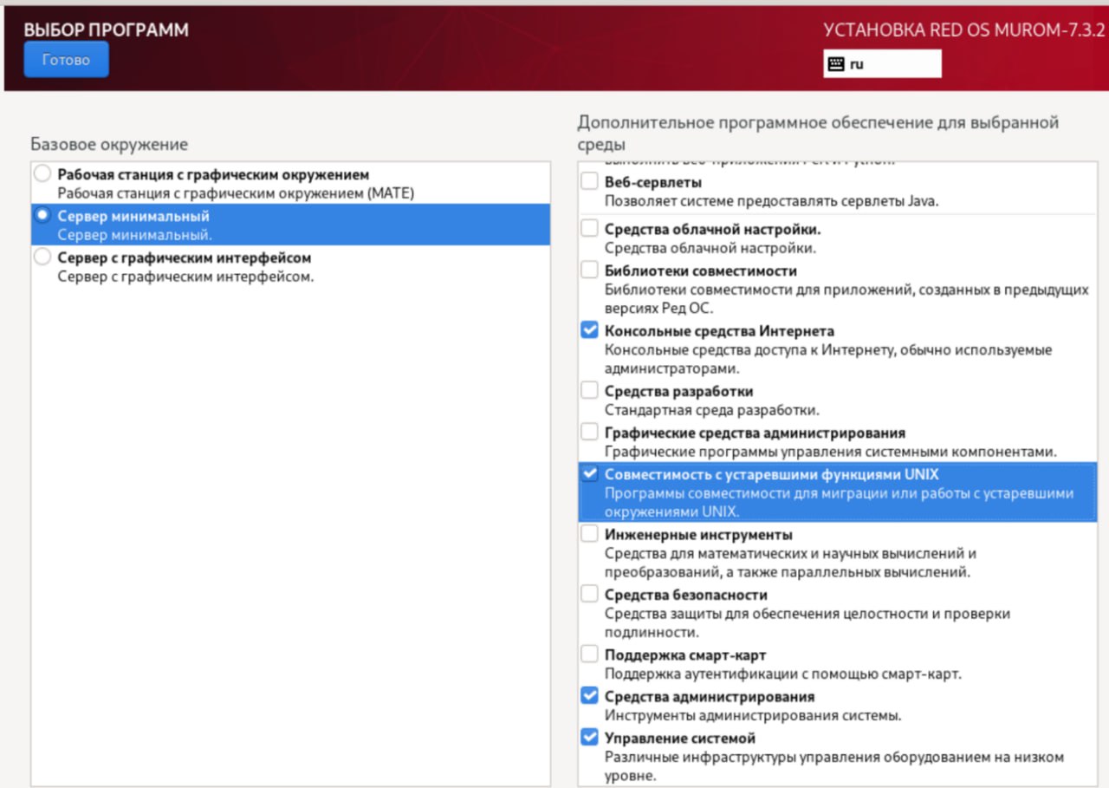Click the Сервер минимальный. description line

tap(135, 235)
